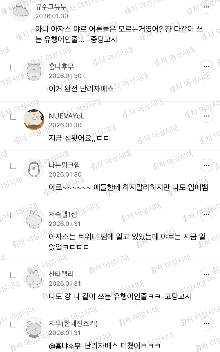
Task: View 규수그듀두's profile picture
Action: 20,11
